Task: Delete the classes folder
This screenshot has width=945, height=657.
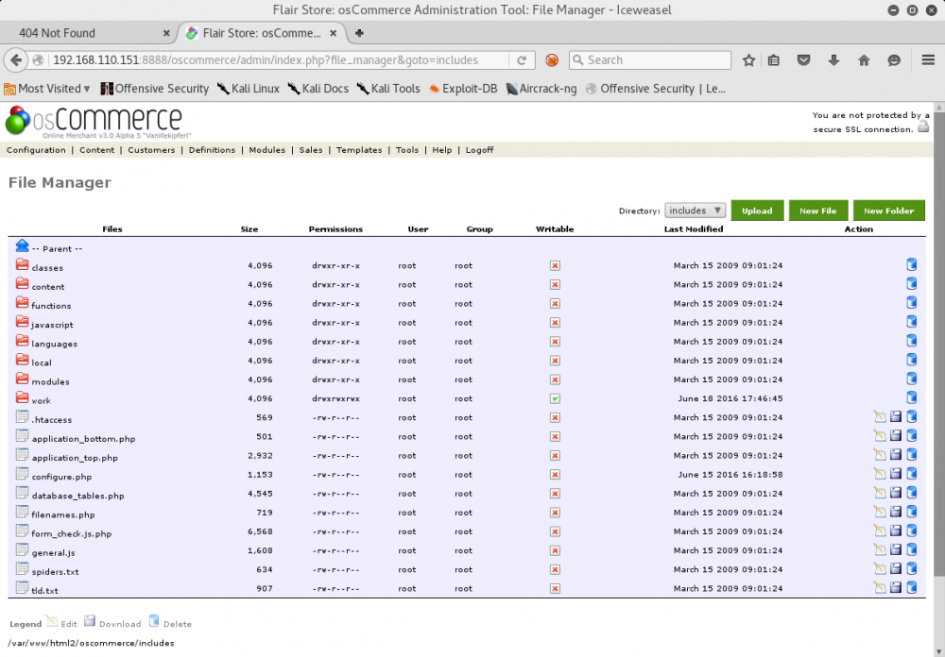Action: [912, 265]
